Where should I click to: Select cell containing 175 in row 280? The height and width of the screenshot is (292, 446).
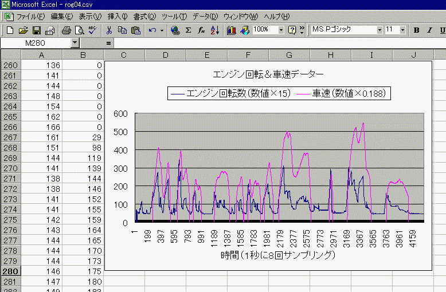click(x=83, y=271)
